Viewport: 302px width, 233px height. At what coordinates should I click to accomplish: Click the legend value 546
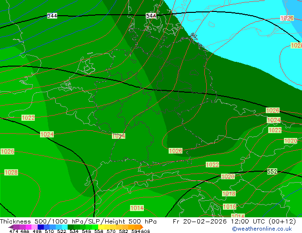click(x=87, y=231)
